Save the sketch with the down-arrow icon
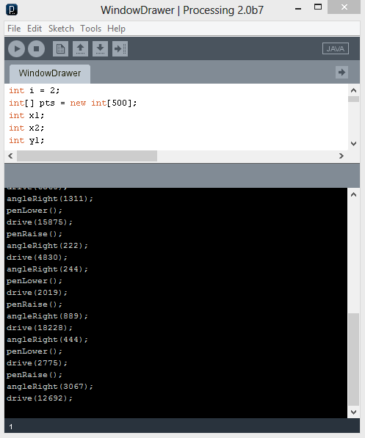This screenshot has height=438, width=365. click(100, 49)
